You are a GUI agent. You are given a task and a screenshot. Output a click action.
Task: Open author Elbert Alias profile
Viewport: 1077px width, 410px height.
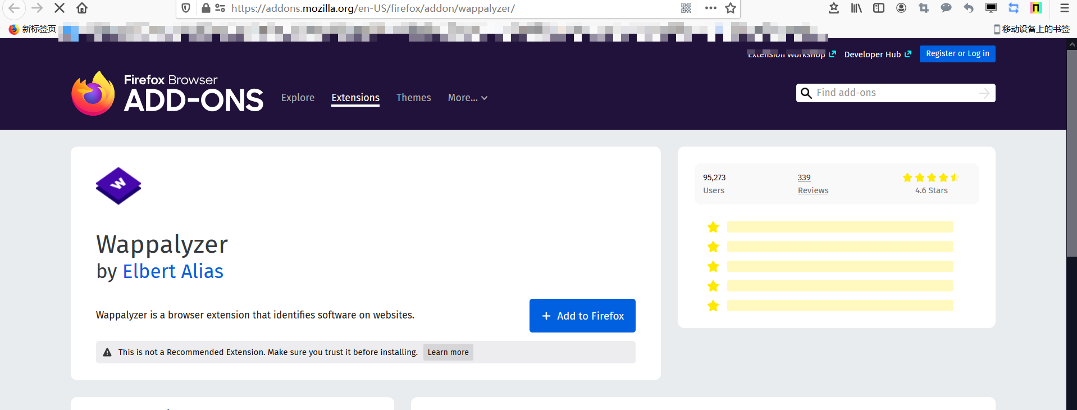tap(173, 271)
